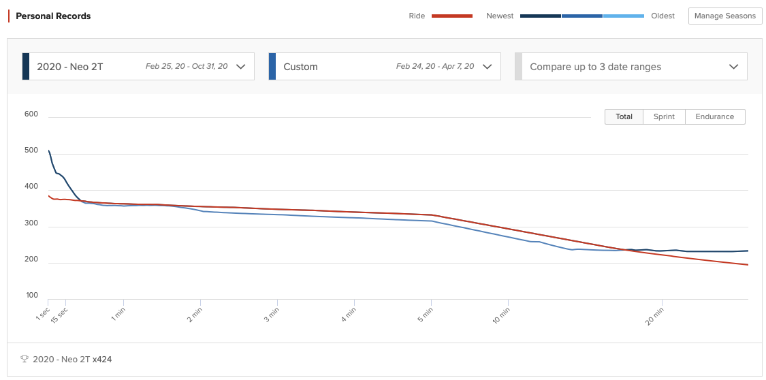Click the trophy icon beside 2020 - Neo 2T
The height and width of the screenshot is (380, 766).
pos(25,360)
